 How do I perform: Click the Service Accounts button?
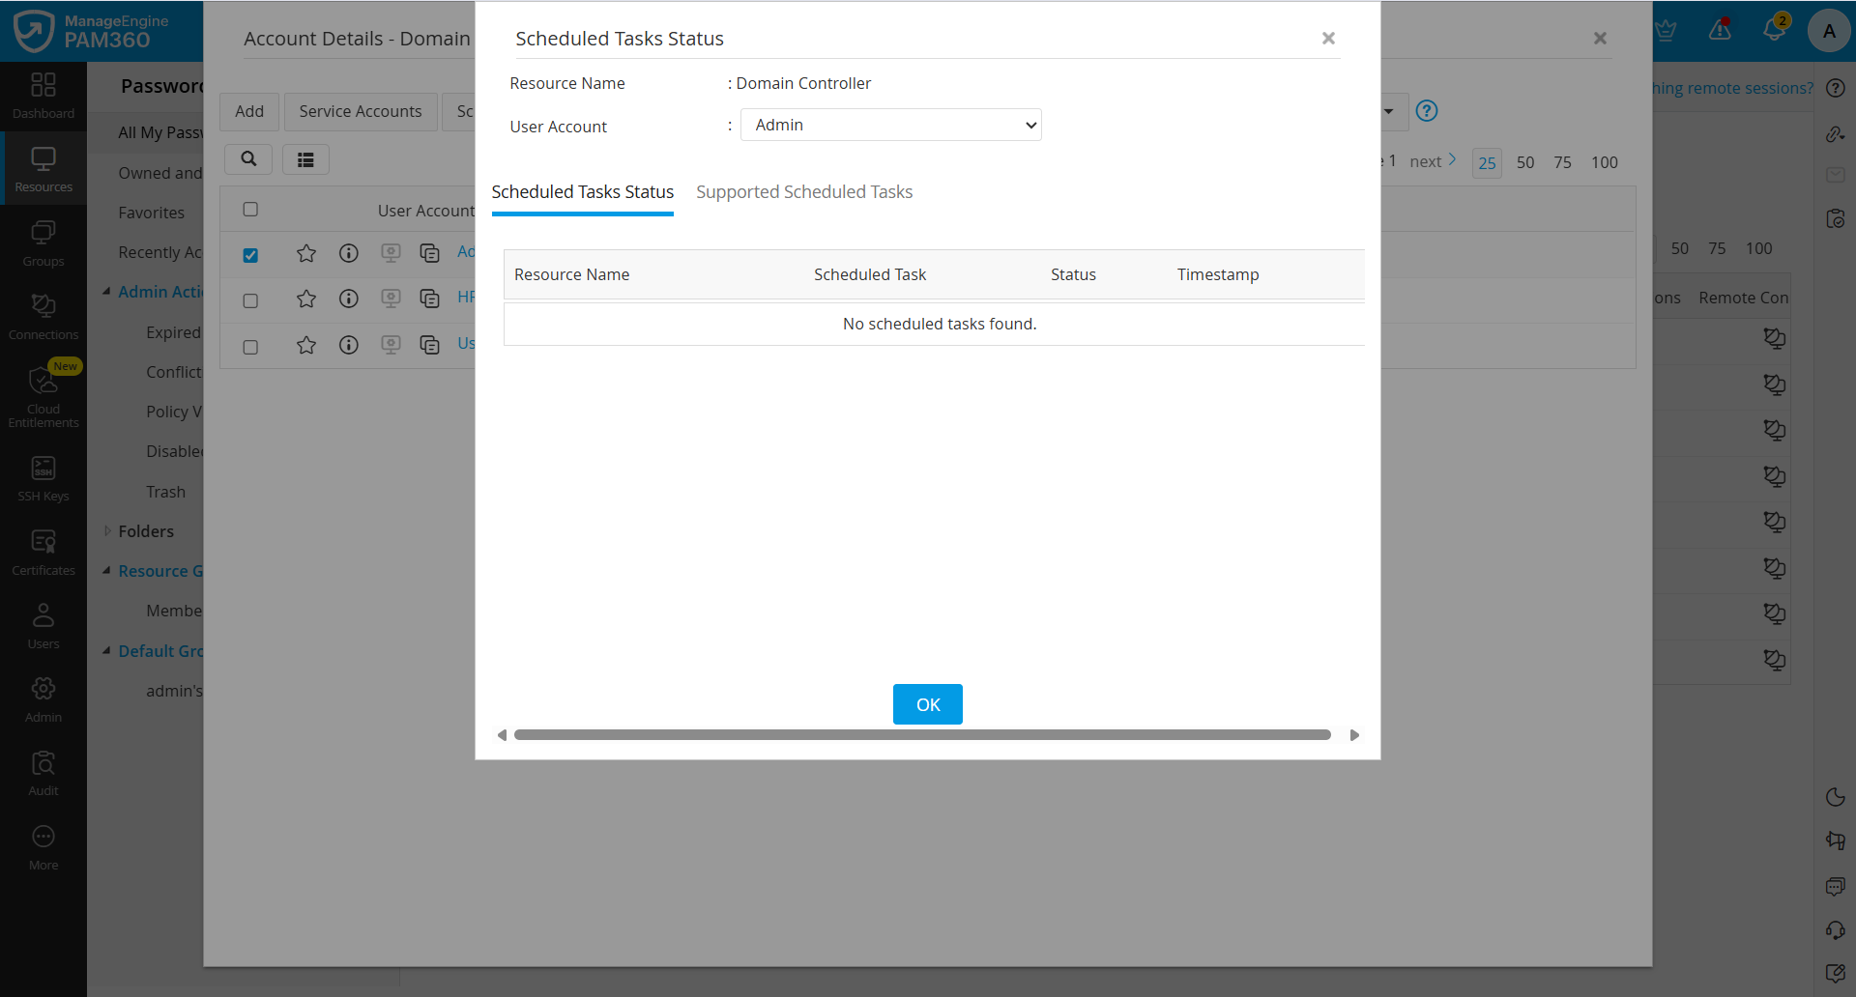(x=361, y=112)
